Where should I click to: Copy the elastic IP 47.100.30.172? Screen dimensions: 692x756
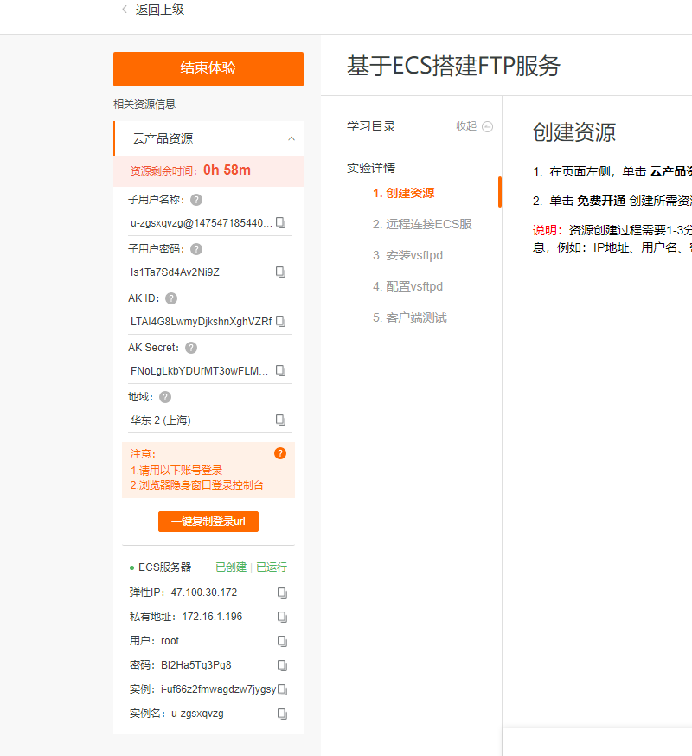pos(282,593)
